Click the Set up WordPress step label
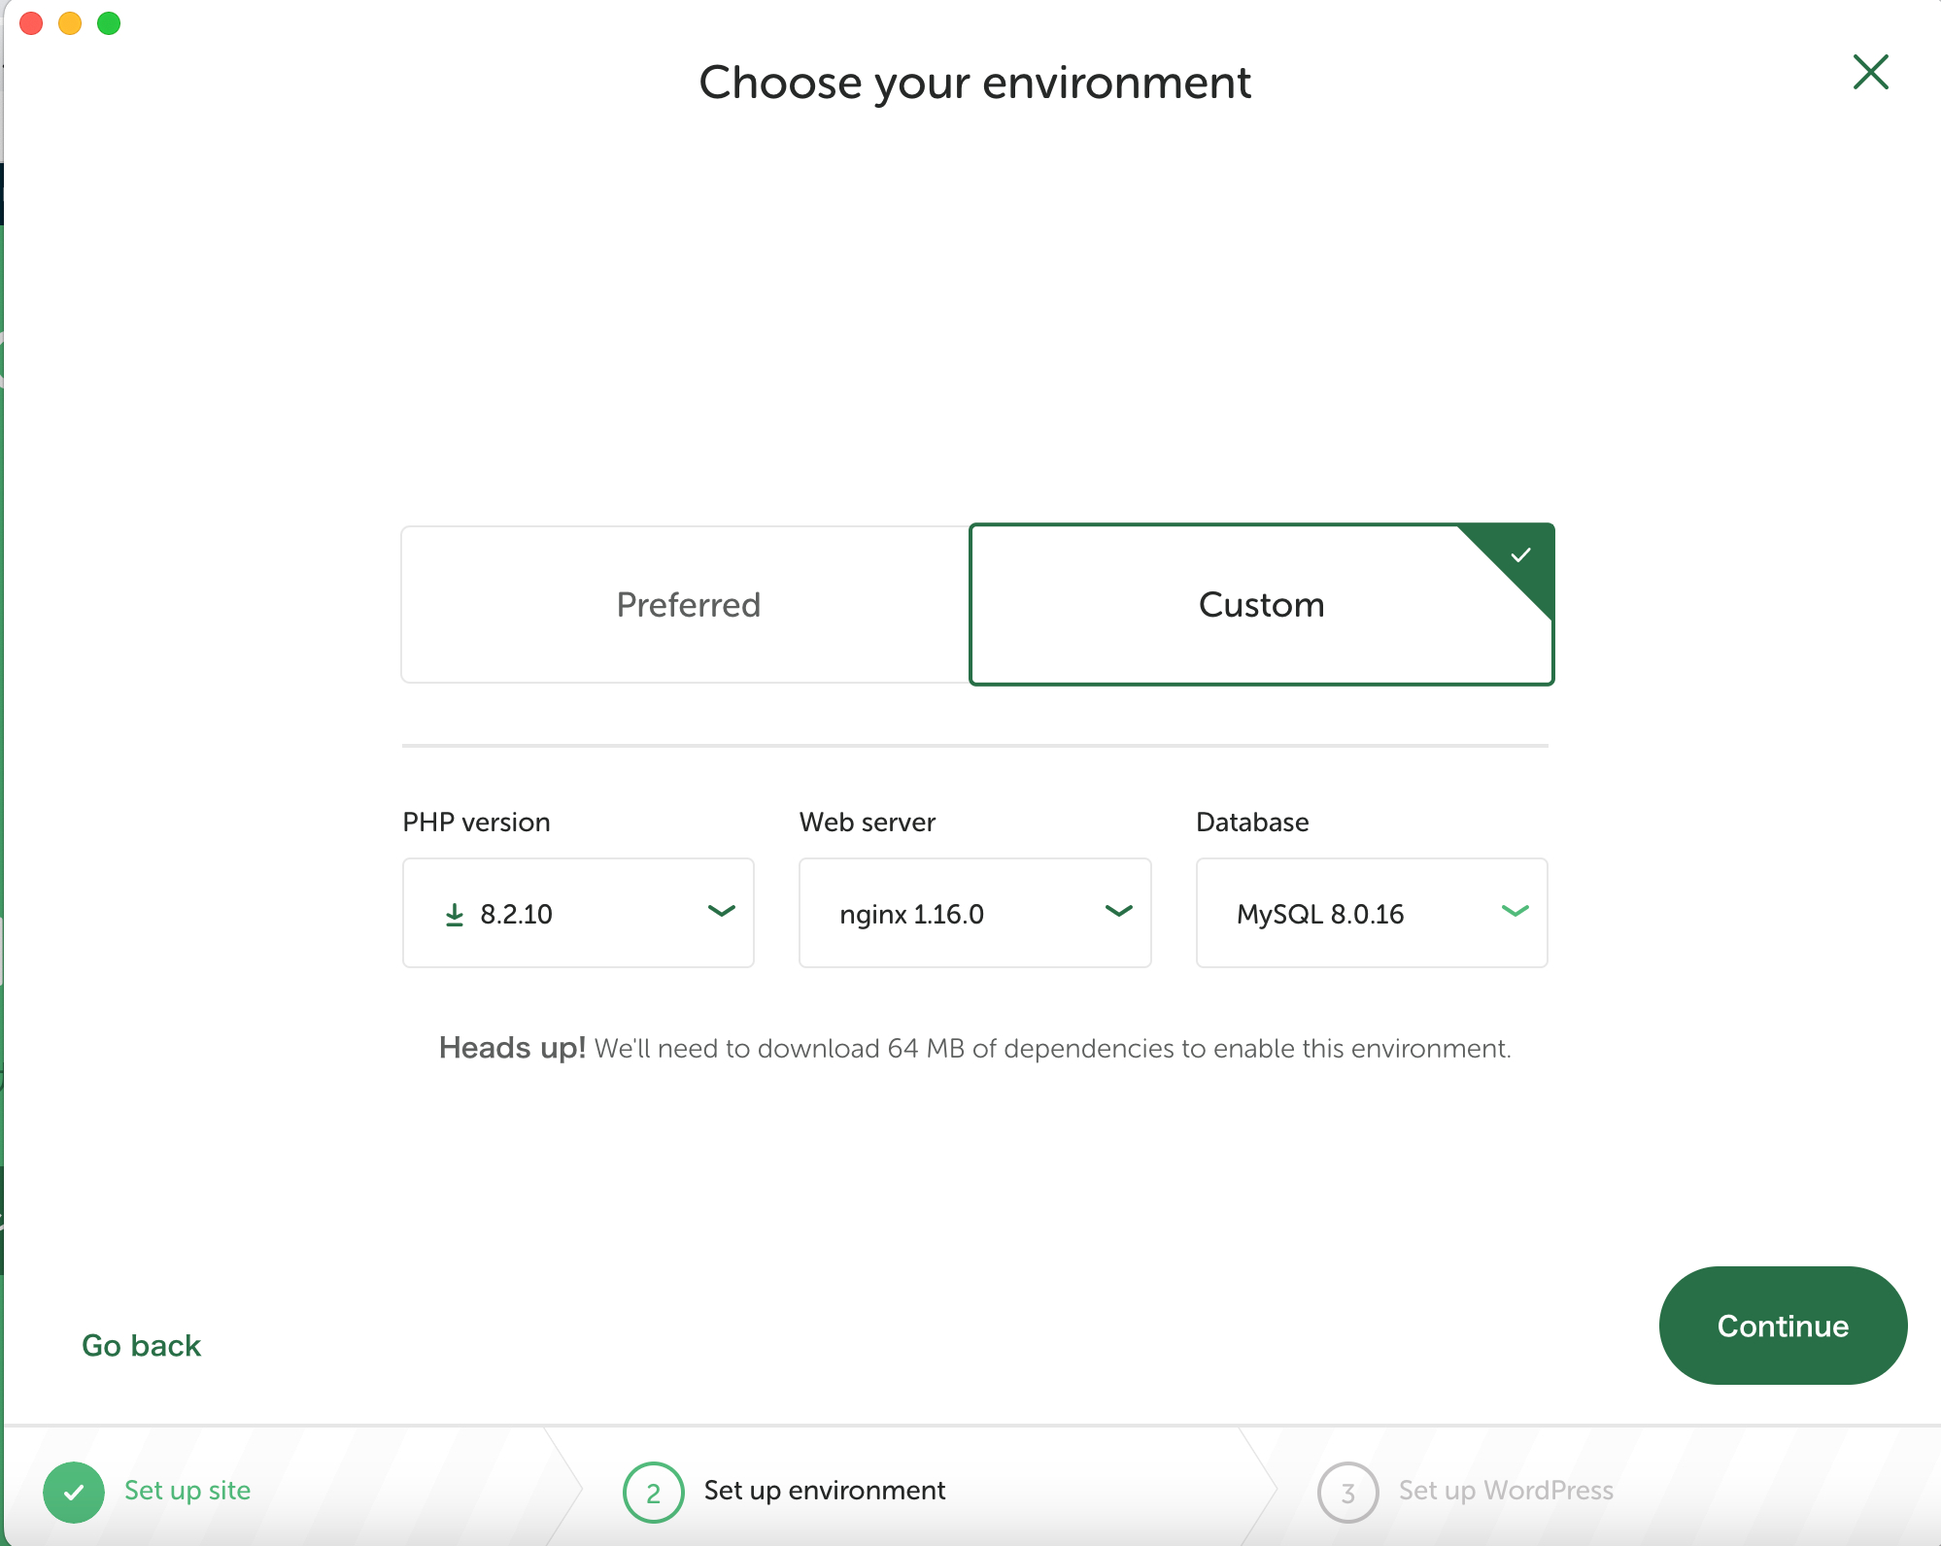 coord(1505,1490)
